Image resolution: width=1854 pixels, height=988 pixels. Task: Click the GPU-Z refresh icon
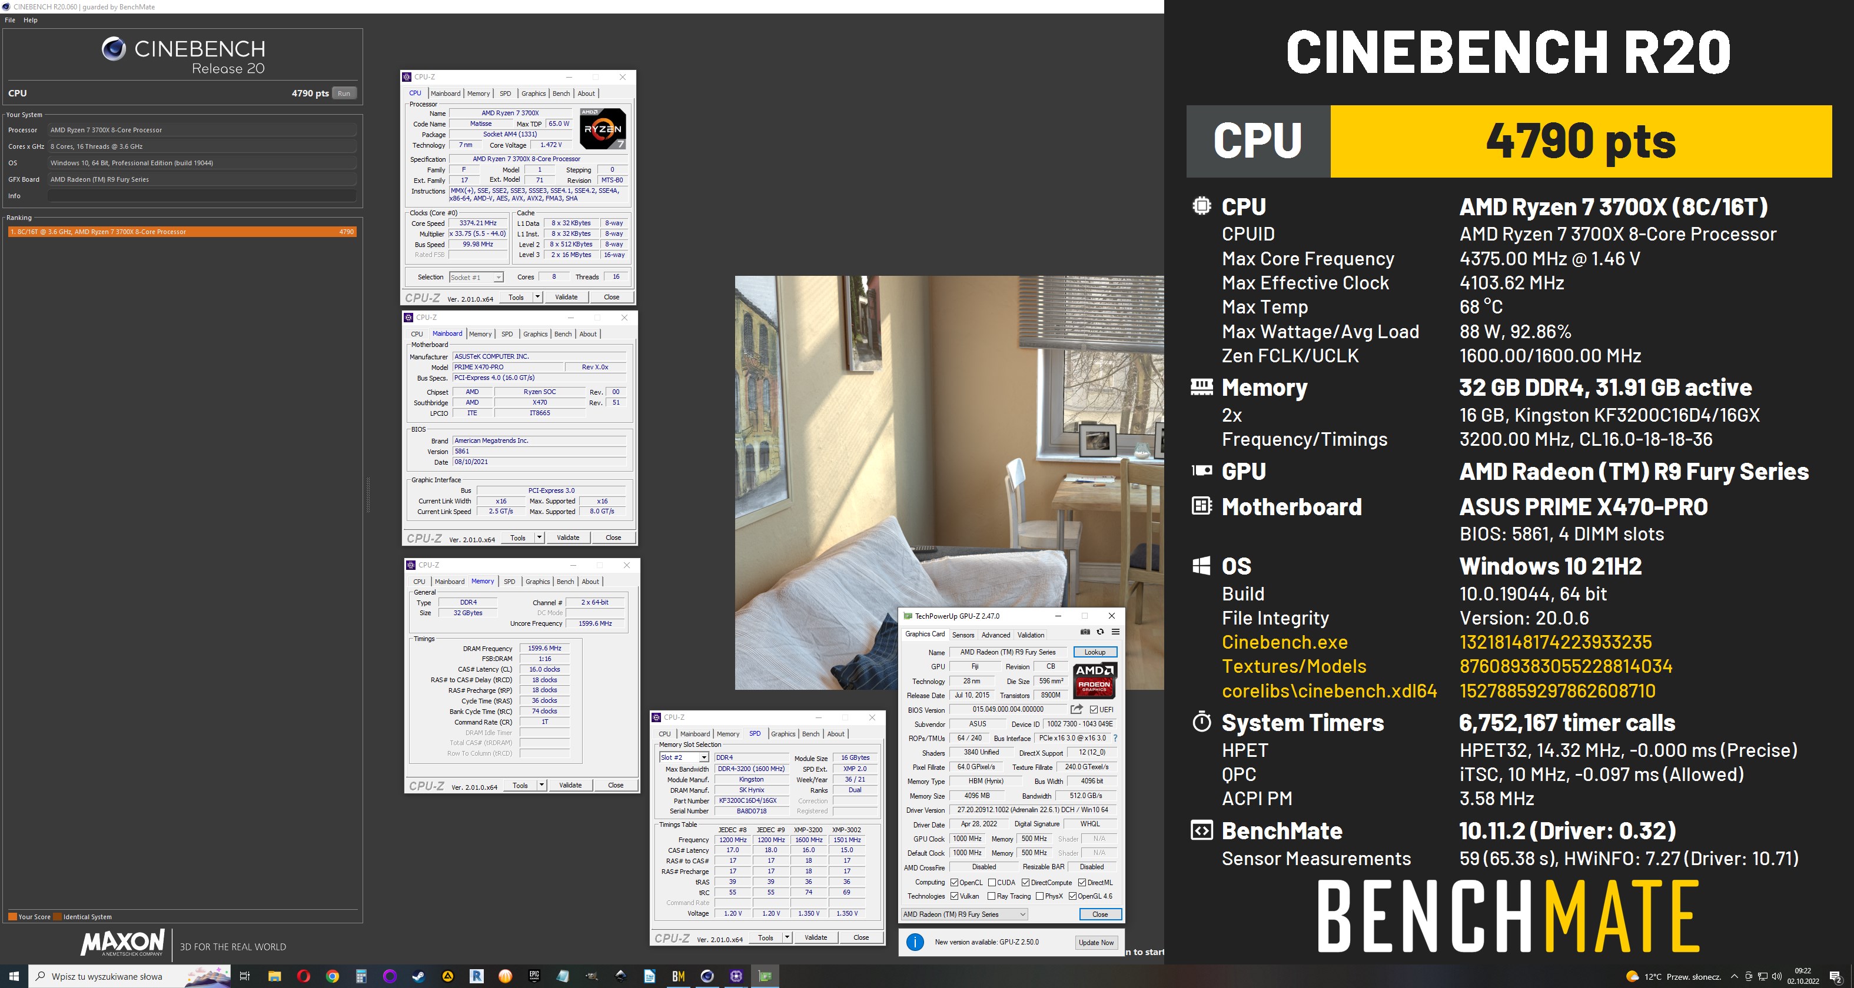tap(1099, 632)
